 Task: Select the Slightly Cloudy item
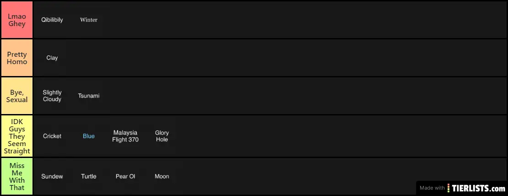(x=52, y=96)
